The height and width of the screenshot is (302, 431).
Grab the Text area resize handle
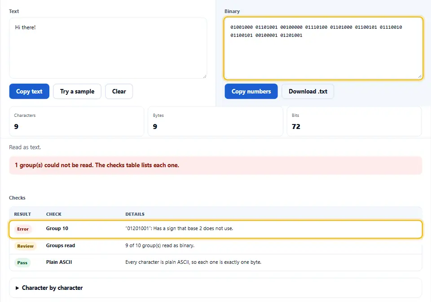pos(205,76)
